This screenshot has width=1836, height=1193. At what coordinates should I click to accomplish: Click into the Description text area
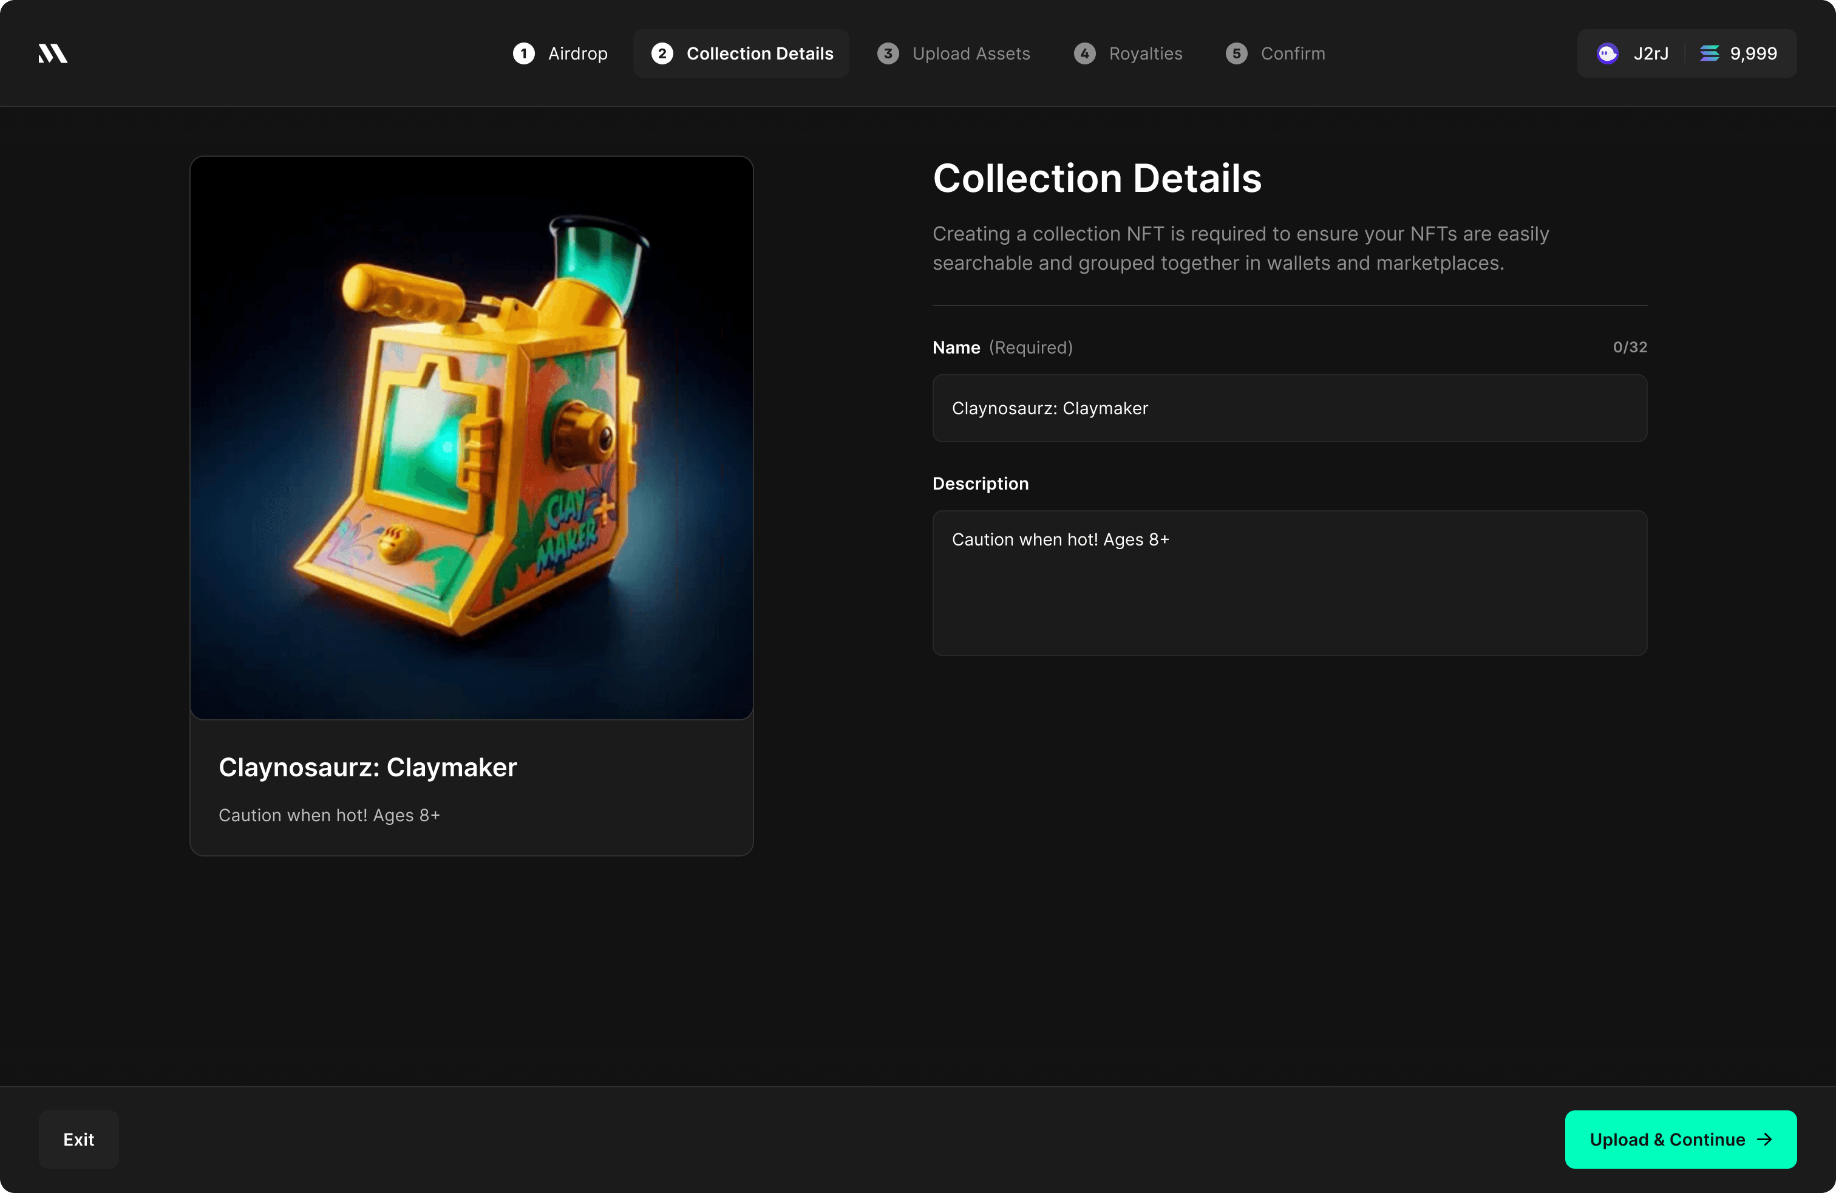[x=1289, y=583]
